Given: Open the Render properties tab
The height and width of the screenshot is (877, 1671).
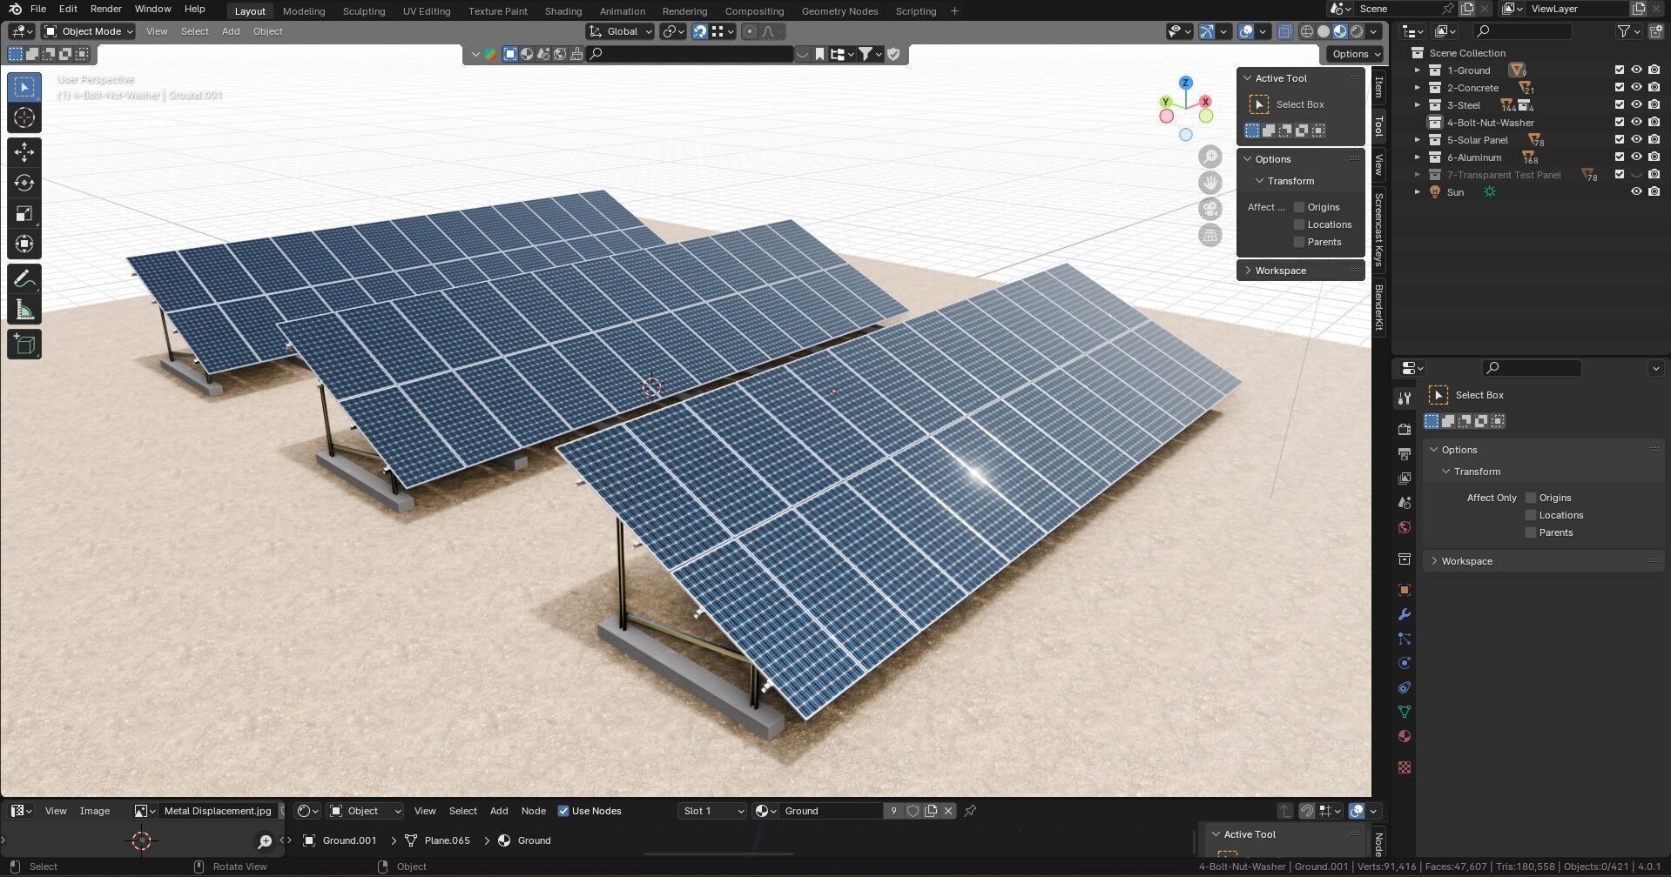Looking at the screenshot, I should [1404, 429].
